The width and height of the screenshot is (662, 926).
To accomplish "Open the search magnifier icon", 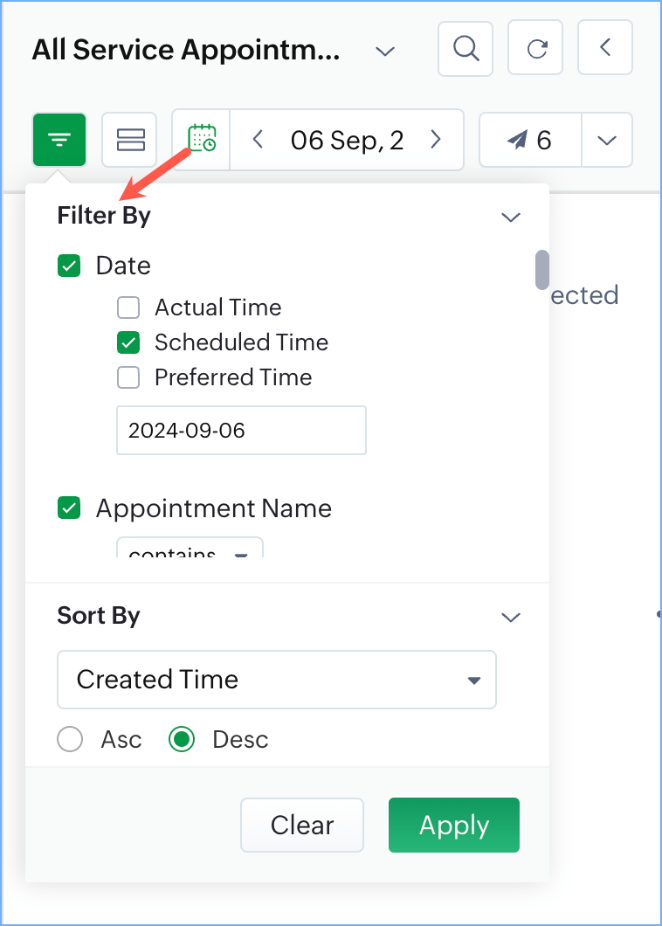I will click(465, 49).
